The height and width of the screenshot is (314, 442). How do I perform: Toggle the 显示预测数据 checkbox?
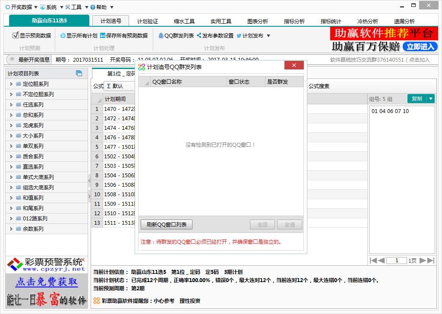pos(16,35)
